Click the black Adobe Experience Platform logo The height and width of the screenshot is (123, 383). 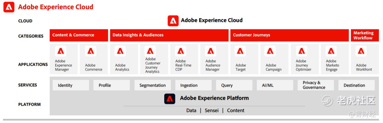click(x=170, y=99)
